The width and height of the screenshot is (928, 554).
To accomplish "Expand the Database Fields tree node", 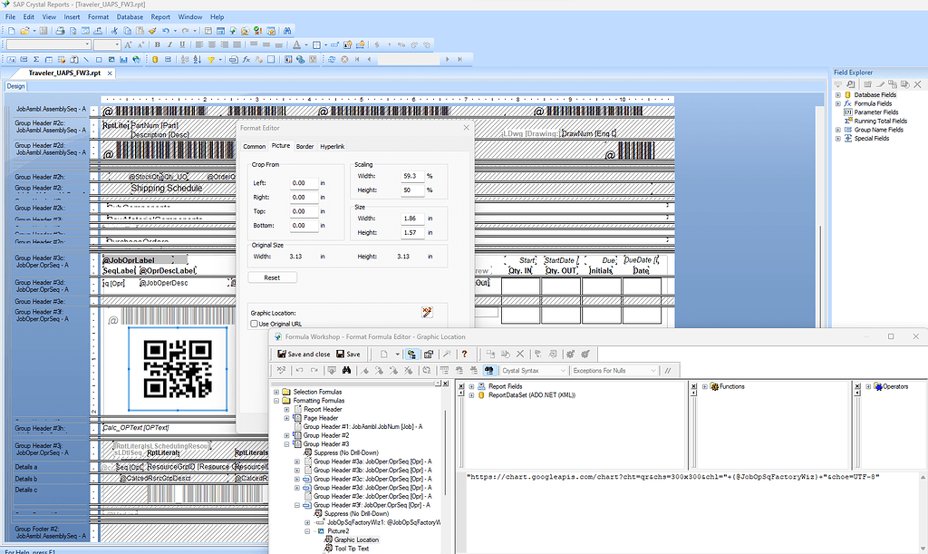I will 838,94.
